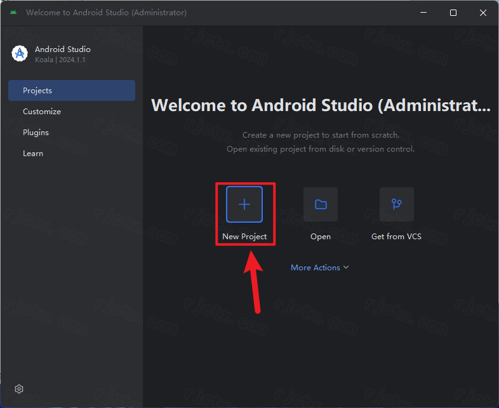The height and width of the screenshot is (408, 499).
Task: Click the Welcome to Android Studio heading
Action: 321,105
